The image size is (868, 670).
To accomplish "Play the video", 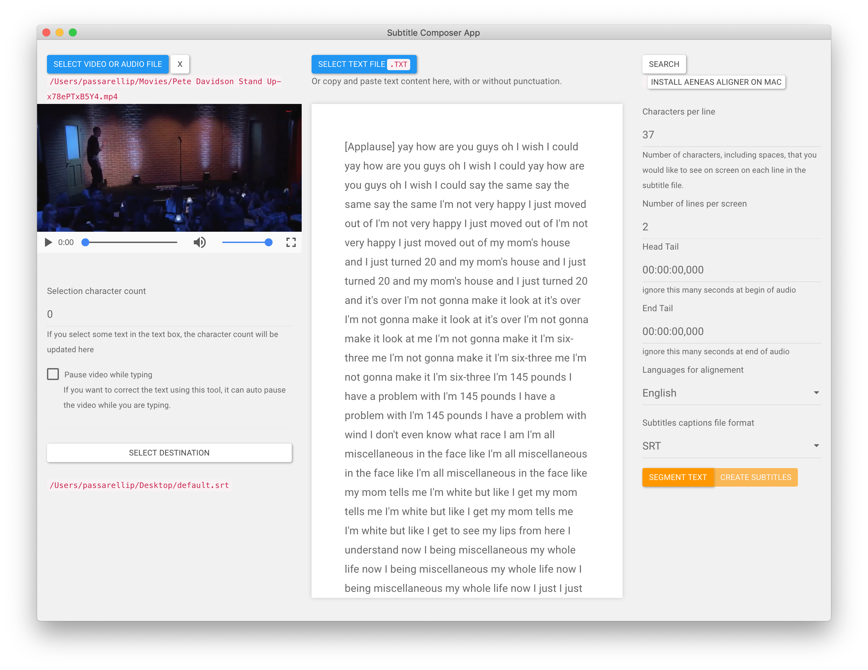I will click(48, 242).
